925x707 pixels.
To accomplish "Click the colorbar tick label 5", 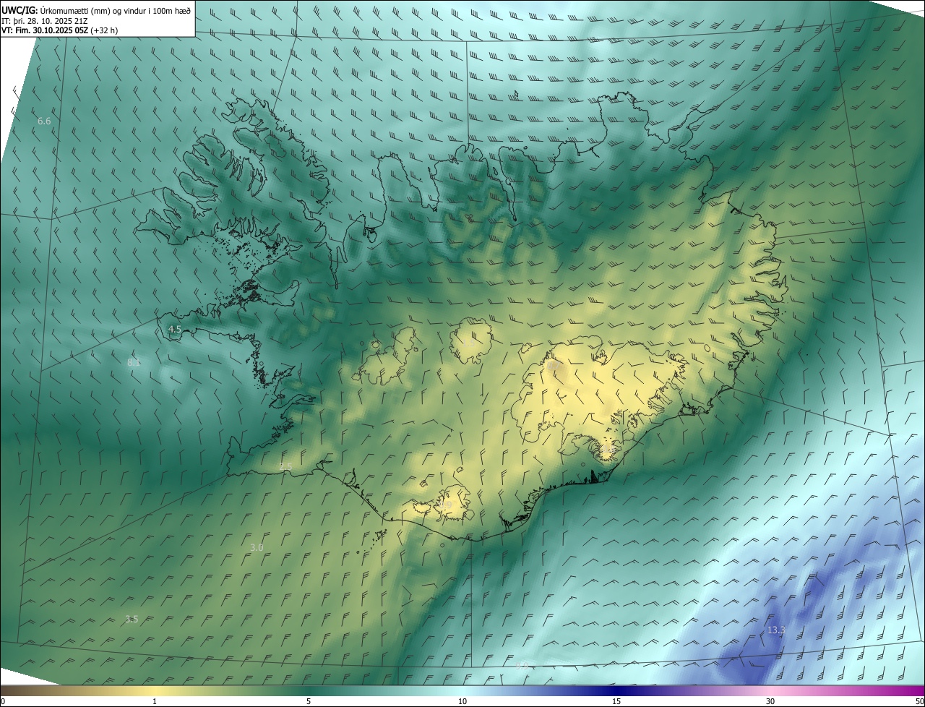I will [309, 701].
